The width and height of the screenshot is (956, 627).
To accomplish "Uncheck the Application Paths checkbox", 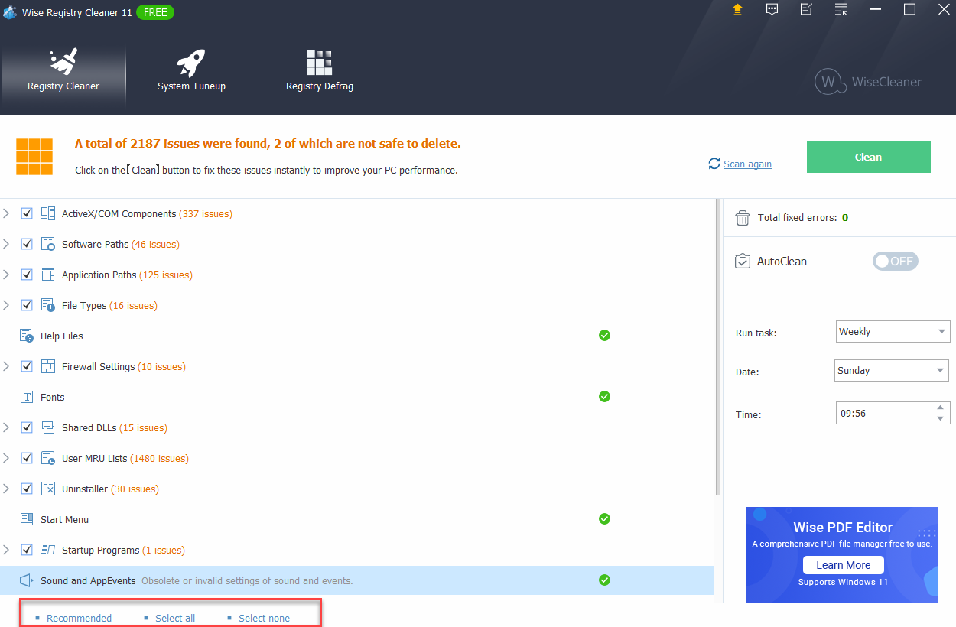I will tap(27, 275).
